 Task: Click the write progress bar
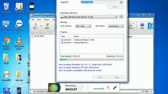pyautogui.click(x=92, y=60)
